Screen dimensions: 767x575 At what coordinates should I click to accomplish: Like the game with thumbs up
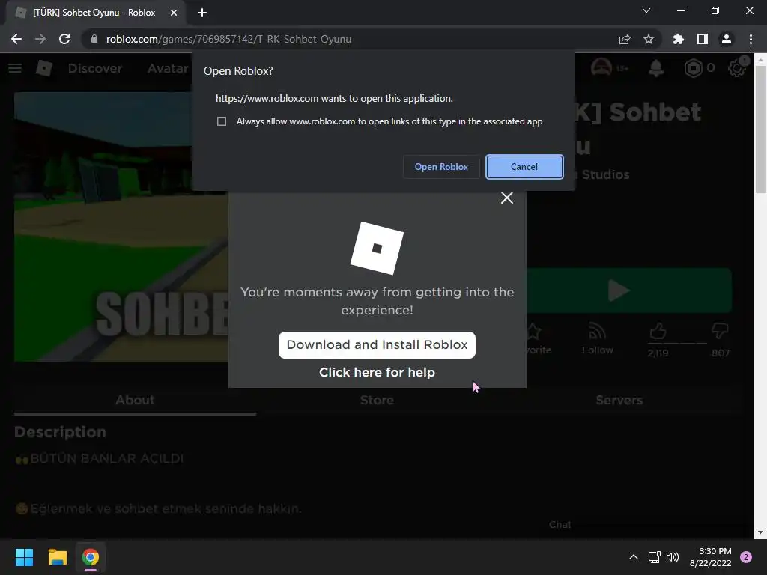658,332
